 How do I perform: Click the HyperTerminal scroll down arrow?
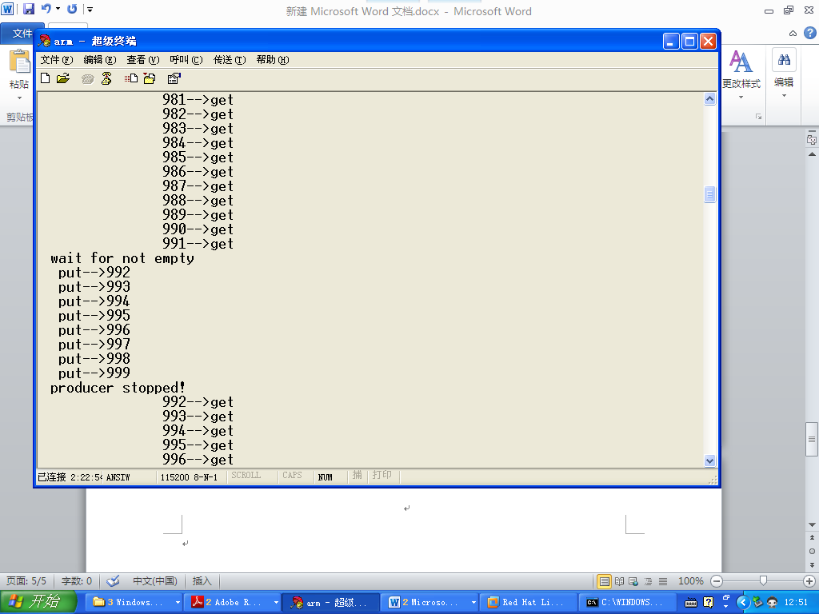point(709,460)
